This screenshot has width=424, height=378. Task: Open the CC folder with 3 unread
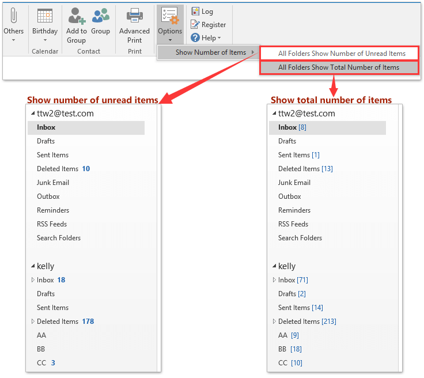click(46, 363)
